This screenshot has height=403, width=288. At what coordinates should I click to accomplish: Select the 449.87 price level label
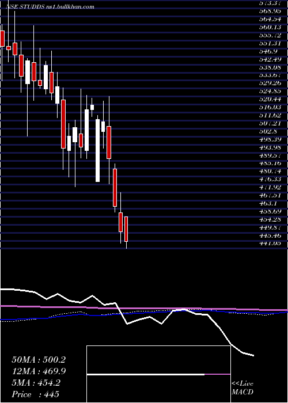point(271,227)
